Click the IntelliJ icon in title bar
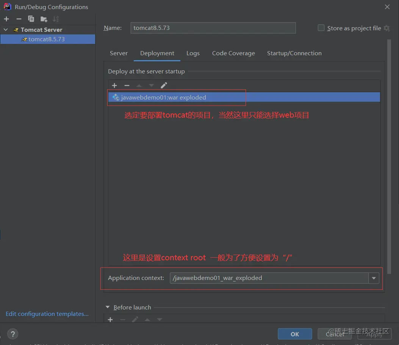399x345 pixels. click(x=7, y=6)
